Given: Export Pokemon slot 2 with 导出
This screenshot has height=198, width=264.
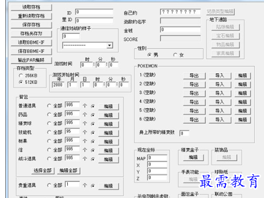Looking at the screenshot, I should 194,84.
